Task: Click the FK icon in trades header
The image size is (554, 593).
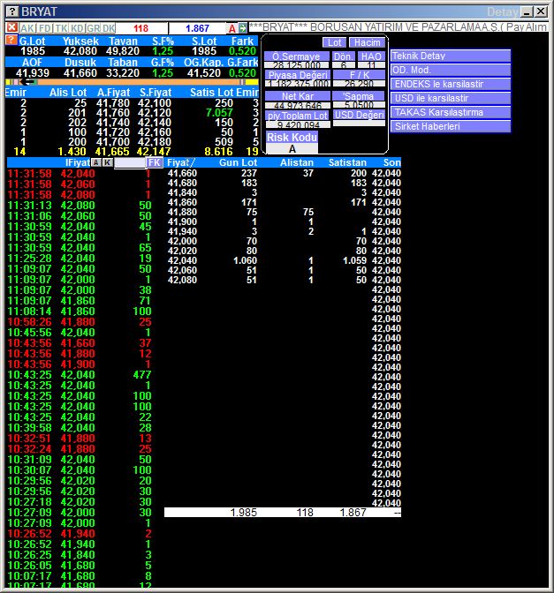Action: (155, 162)
